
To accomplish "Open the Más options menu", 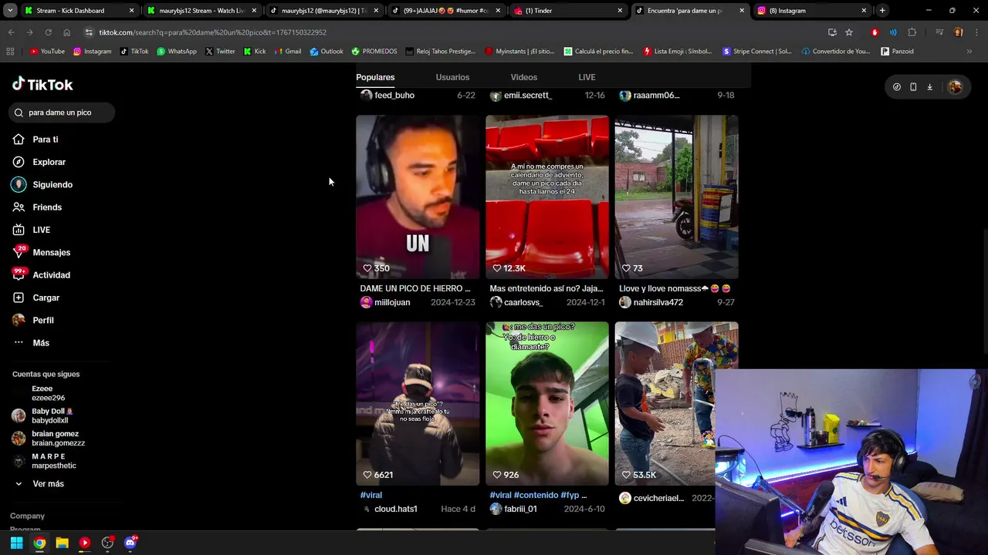I will pos(31,343).
